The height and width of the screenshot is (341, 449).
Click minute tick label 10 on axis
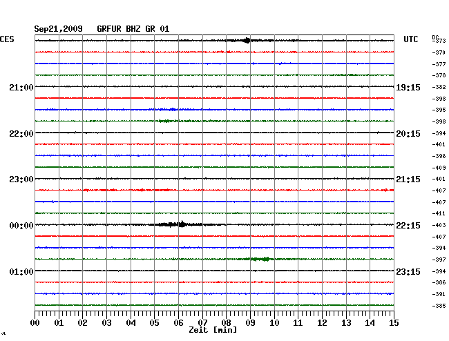(274, 323)
